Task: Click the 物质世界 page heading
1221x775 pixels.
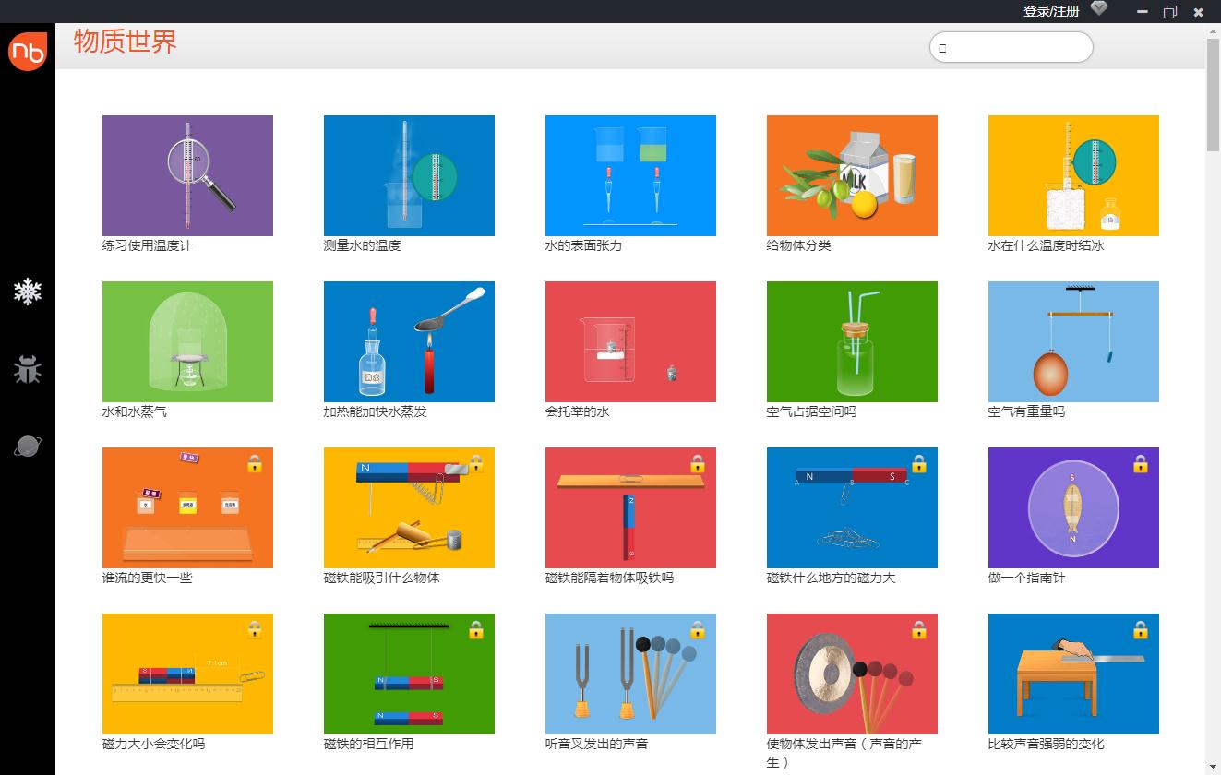Action: 126,42
